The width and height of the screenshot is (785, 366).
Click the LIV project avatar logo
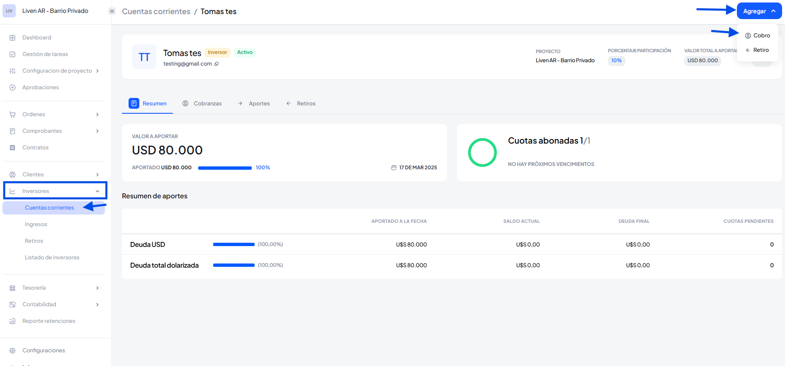(9, 11)
